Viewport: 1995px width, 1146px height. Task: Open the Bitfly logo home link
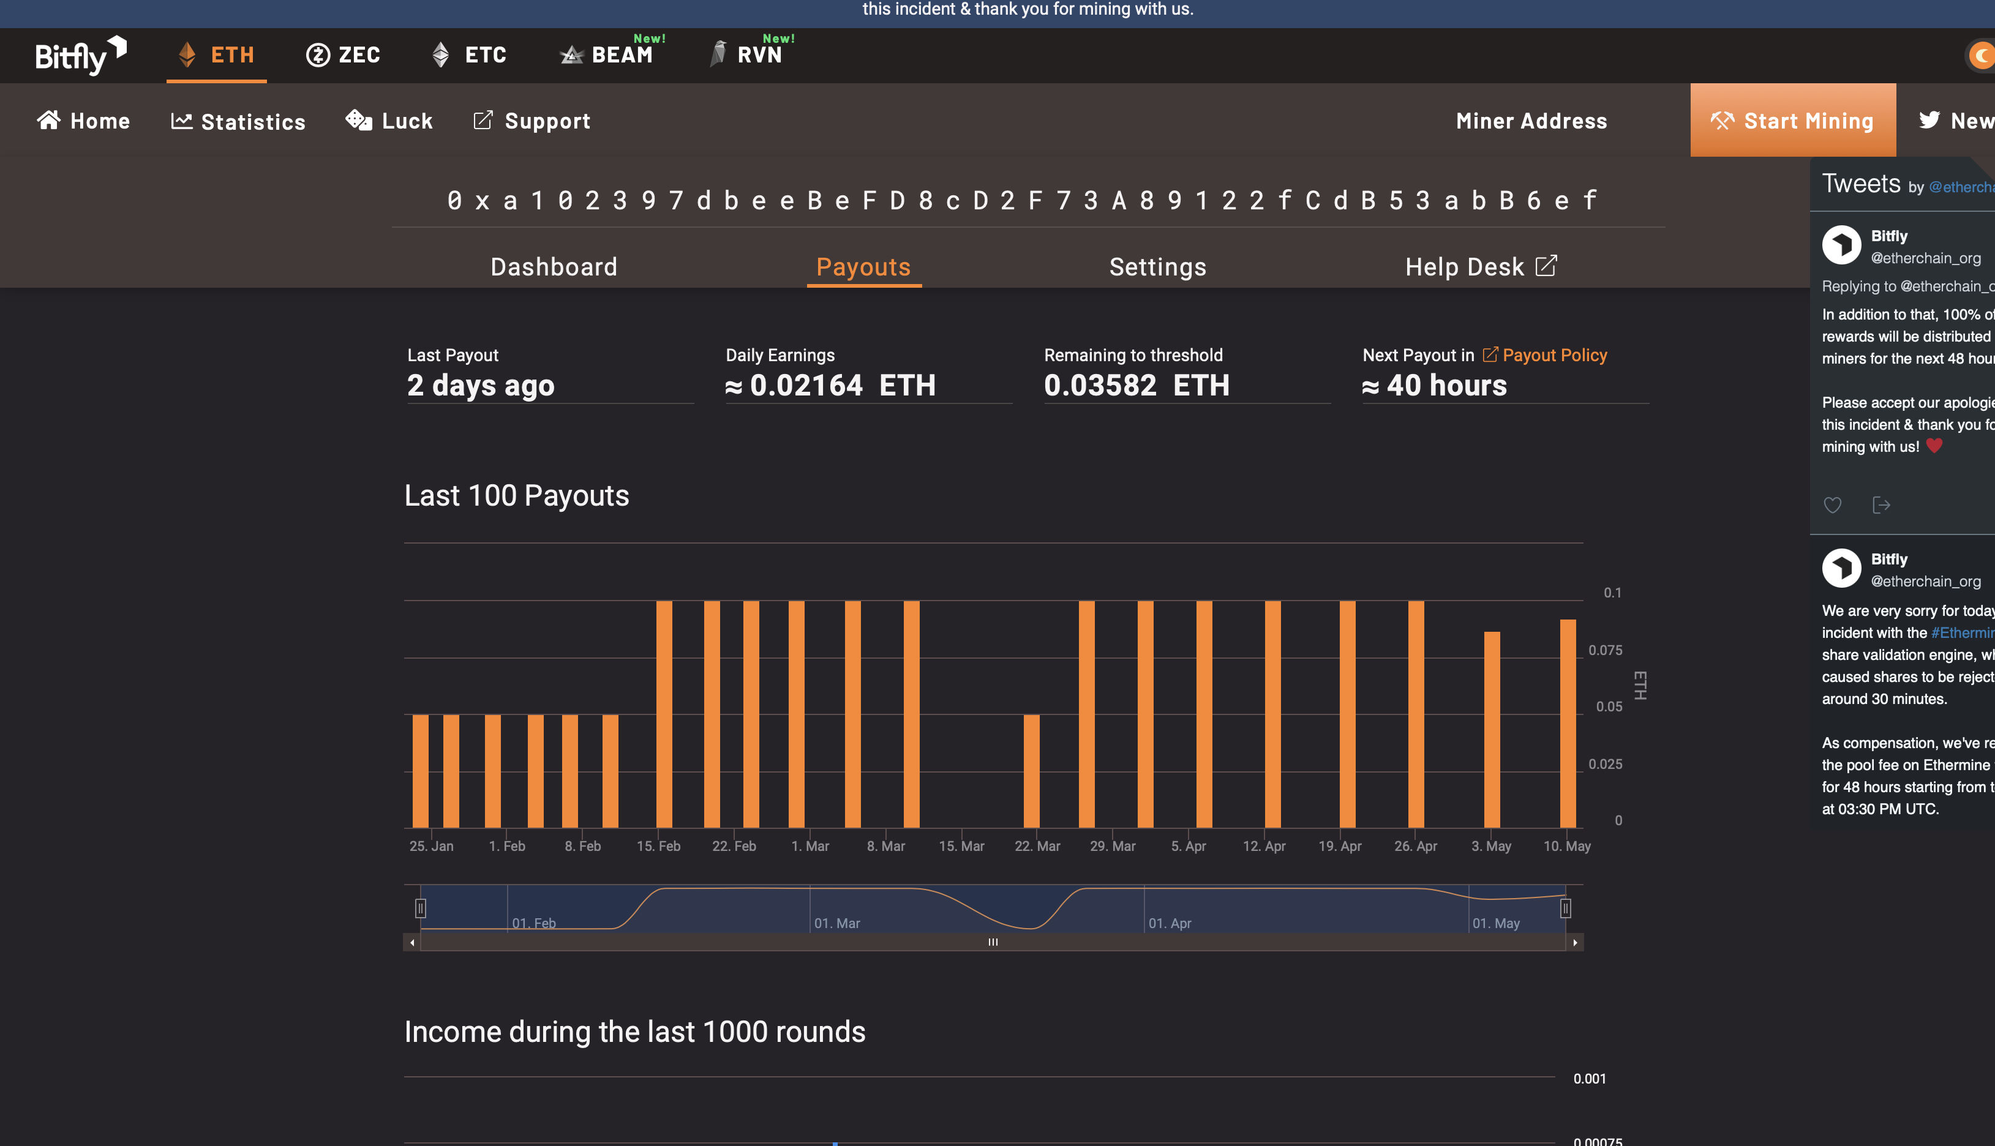click(x=80, y=55)
